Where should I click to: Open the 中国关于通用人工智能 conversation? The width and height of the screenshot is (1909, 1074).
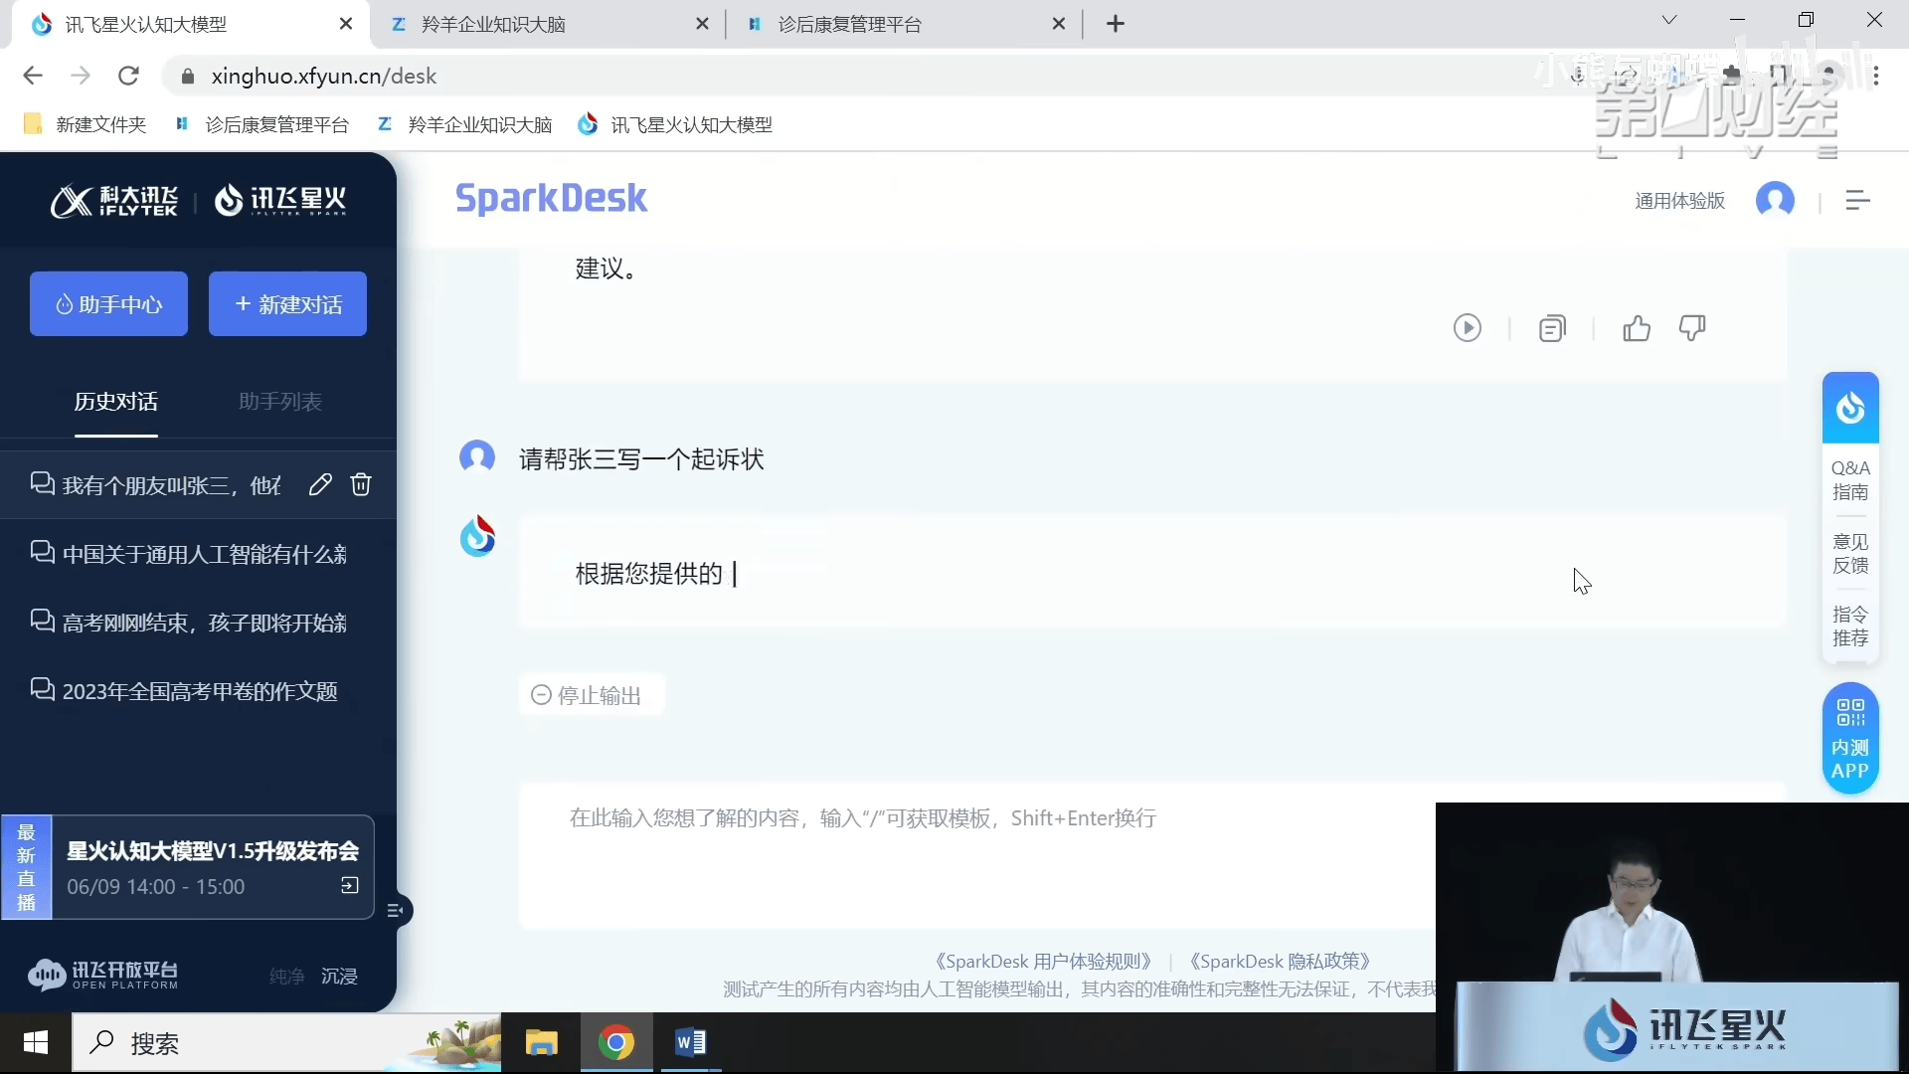[198, 554]
